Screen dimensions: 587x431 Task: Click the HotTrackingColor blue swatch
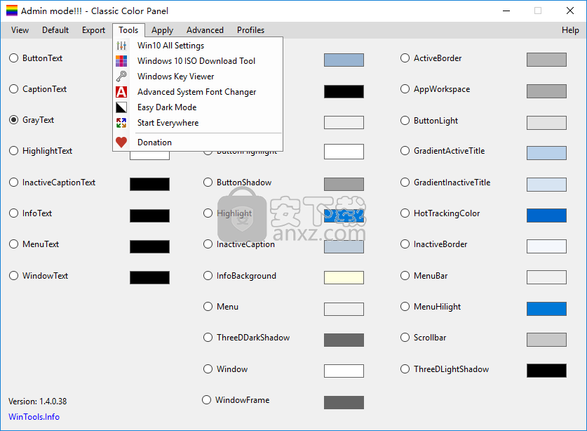(x=546, y=215)
